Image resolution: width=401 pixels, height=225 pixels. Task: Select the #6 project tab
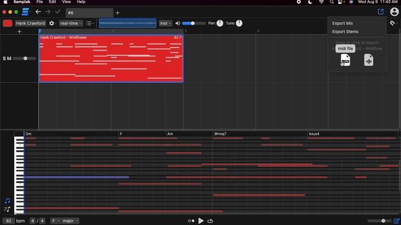point(90,12)
